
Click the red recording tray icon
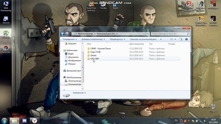click(181, 121)
